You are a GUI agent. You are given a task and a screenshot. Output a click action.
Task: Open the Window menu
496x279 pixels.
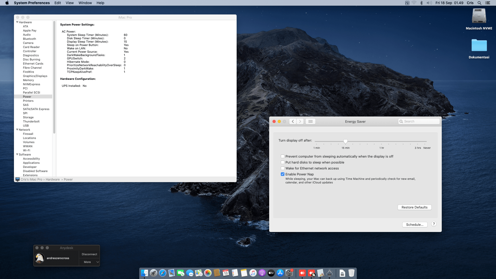coord(85,3)
